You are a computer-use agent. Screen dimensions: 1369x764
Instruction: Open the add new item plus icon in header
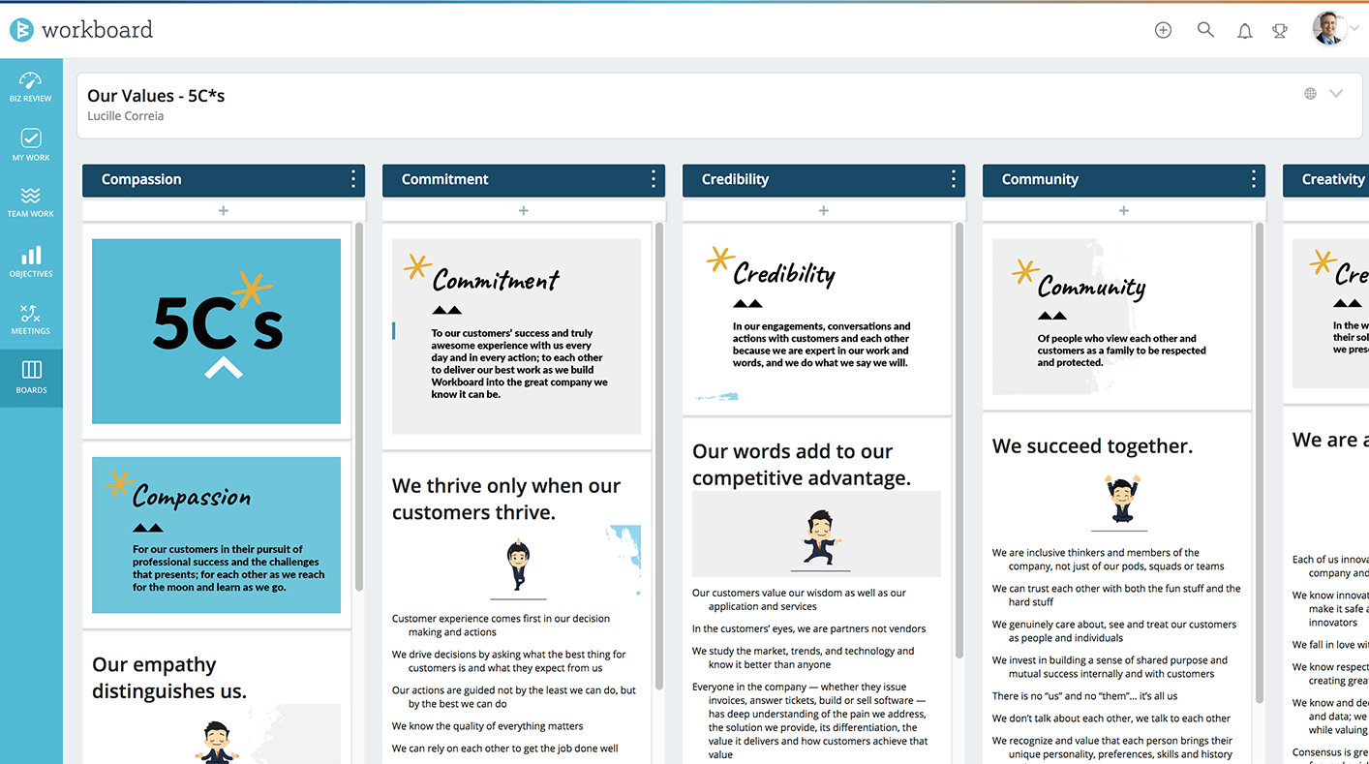click(x=1163, y=30)
